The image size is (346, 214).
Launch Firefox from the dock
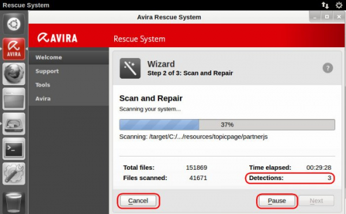(14, 74)
